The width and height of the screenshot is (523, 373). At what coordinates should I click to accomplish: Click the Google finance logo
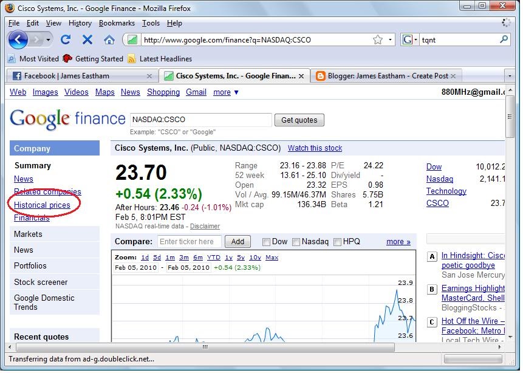point(67,119)
